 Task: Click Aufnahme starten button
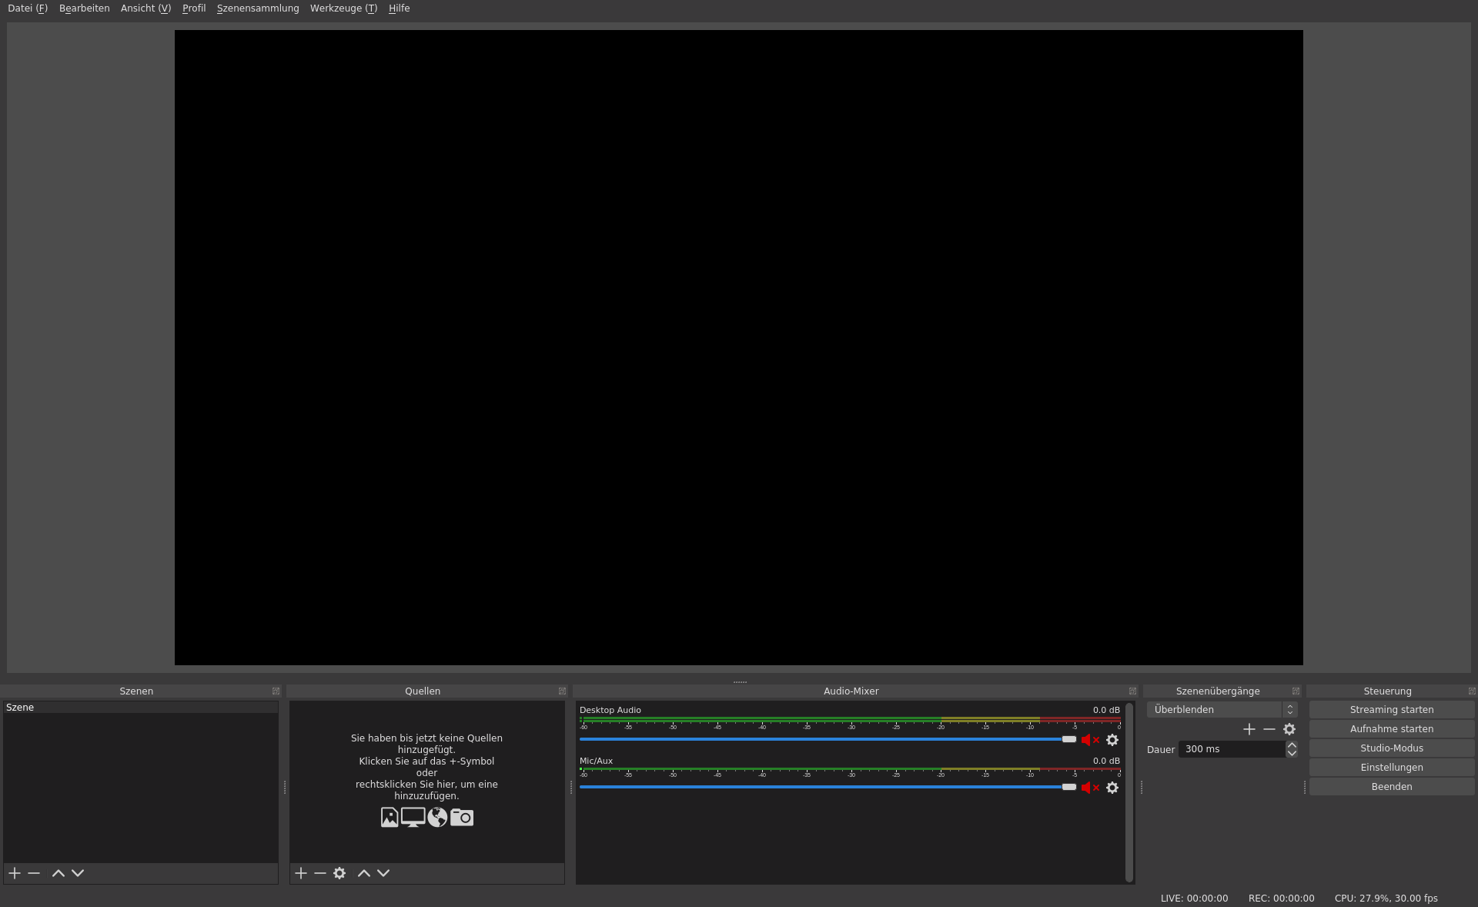coord(1391,729)
